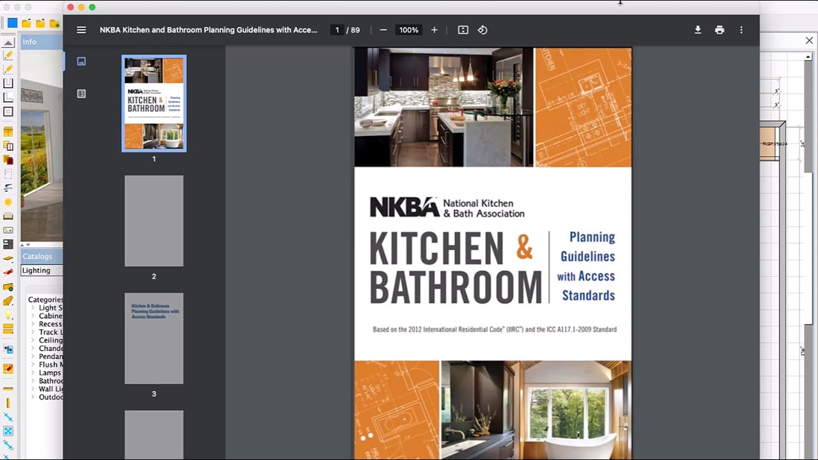The width and height of the screenshot is (818, 460).
Task: Click the blue fit-to-view arrows icon
Action: pyautogui.click(x=8, y=431)
